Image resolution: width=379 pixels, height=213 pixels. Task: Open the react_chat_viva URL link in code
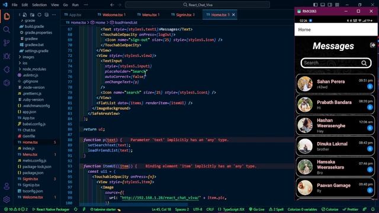tap(161, 198)
